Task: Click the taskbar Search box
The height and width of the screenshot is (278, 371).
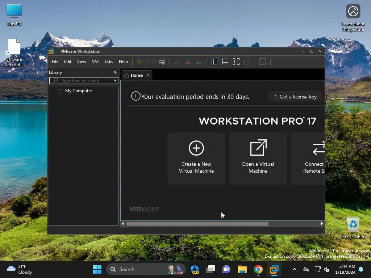Action: [146, 269]
